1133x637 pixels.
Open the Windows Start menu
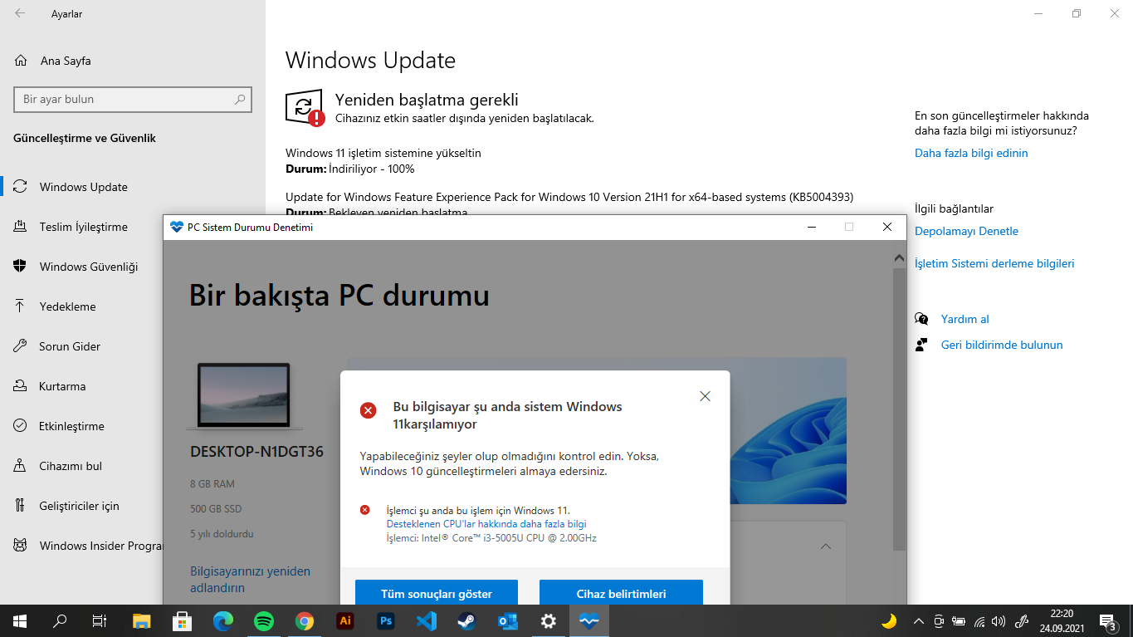tap(19, 620)
